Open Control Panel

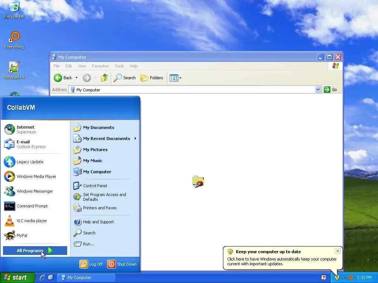click(x=105, y=186)
